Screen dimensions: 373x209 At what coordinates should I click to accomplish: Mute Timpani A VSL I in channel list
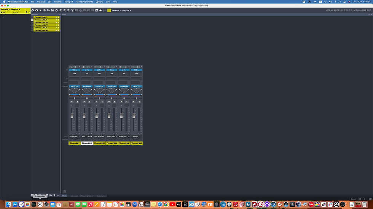point(56,17)
